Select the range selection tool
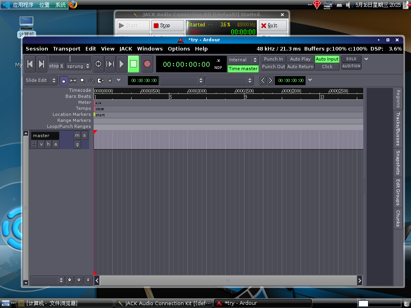Screen dimensions: 411x308 click(73, 80)
